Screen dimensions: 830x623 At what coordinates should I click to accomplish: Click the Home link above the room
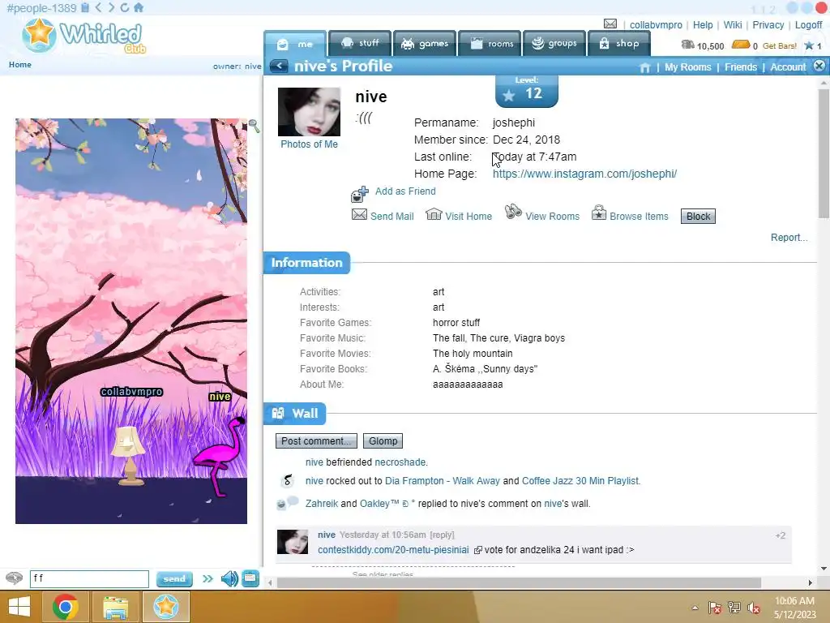[x=20, y=65]
